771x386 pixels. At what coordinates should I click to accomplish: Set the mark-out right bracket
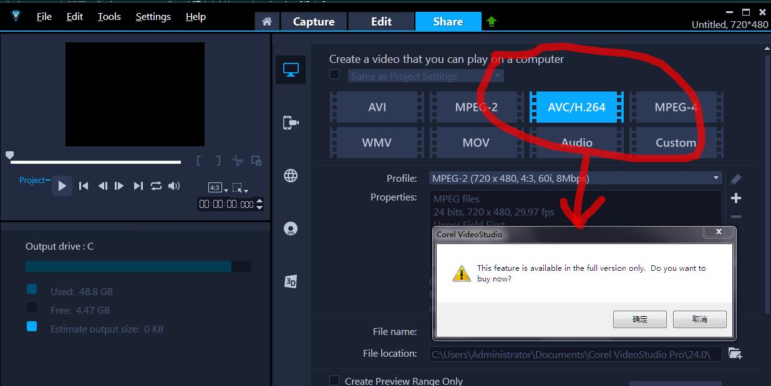(x=218, y=161)
